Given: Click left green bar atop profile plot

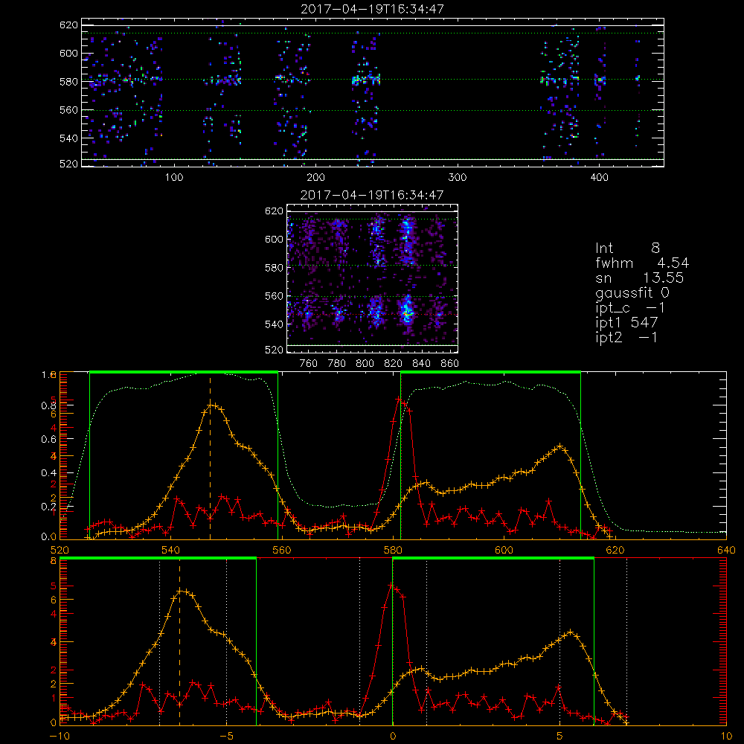Looking at the screenshot, I should tap(184, 373).
